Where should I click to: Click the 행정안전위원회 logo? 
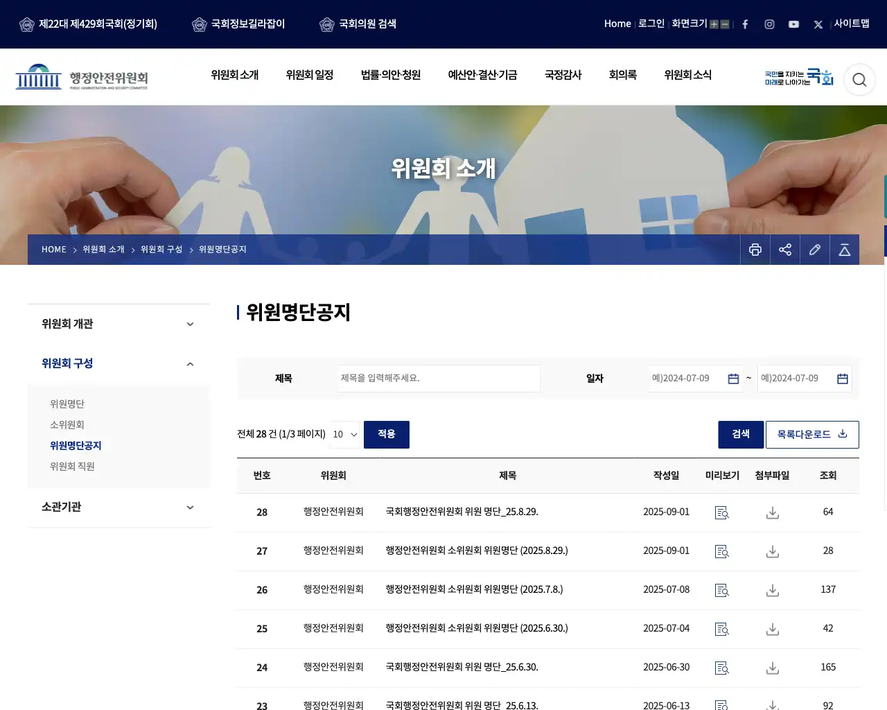click(x=82, y=77)
